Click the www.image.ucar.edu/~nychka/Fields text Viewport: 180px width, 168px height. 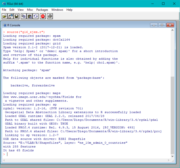click(x=42, y=97)
